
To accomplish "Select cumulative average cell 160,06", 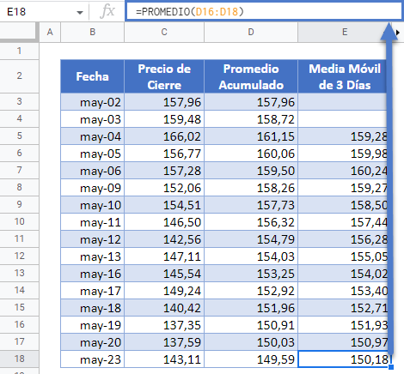I will (x=251, y=154).
